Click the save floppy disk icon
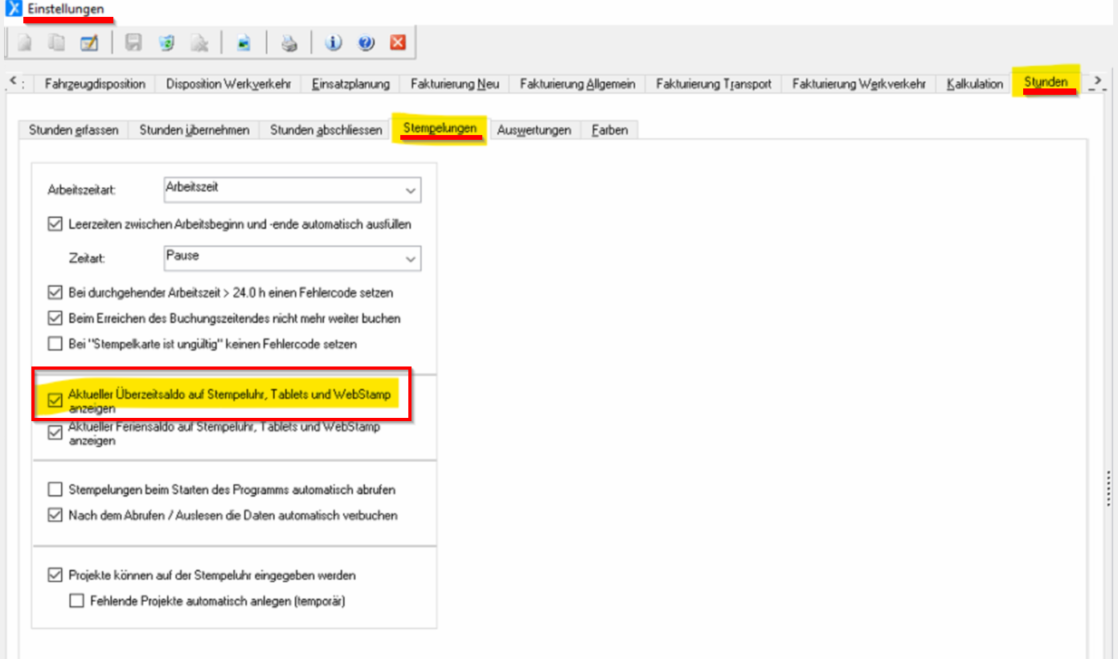 click(133, 43)
